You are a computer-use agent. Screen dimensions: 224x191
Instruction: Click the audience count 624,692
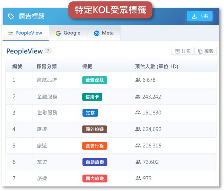pos(152,129)
